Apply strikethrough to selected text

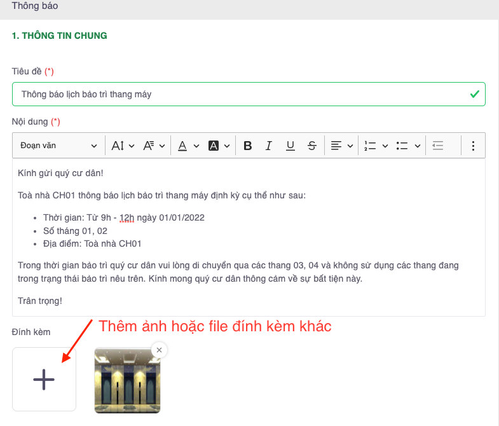tap(311, 146)
